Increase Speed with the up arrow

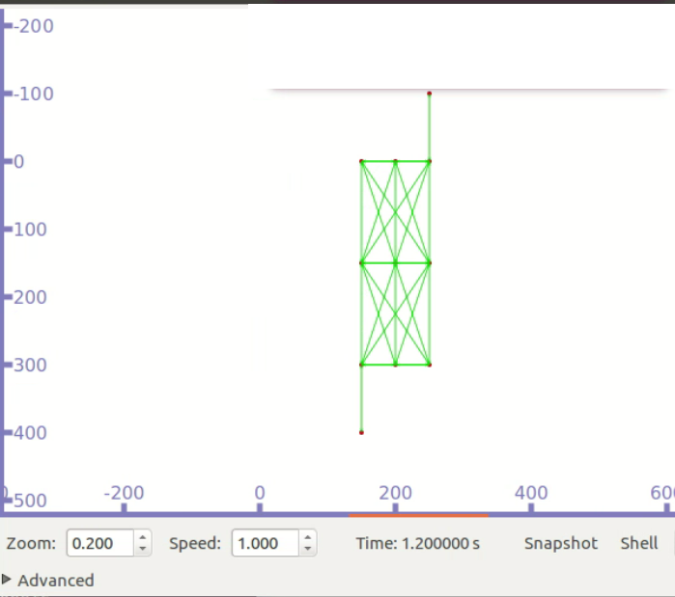[x=307, y=538]
